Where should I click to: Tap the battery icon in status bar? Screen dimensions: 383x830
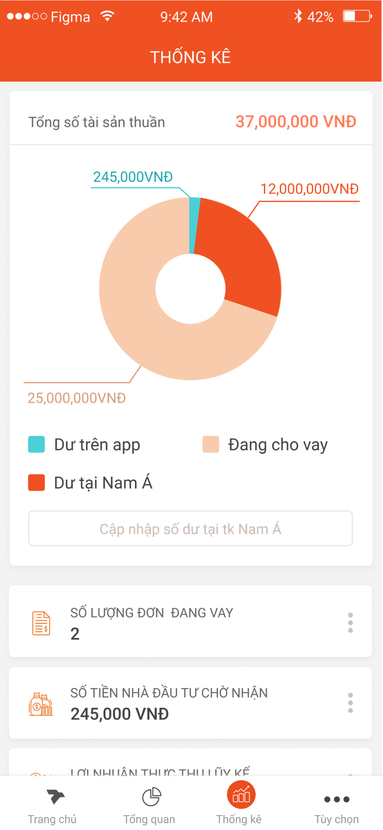[x=357, y=16]
